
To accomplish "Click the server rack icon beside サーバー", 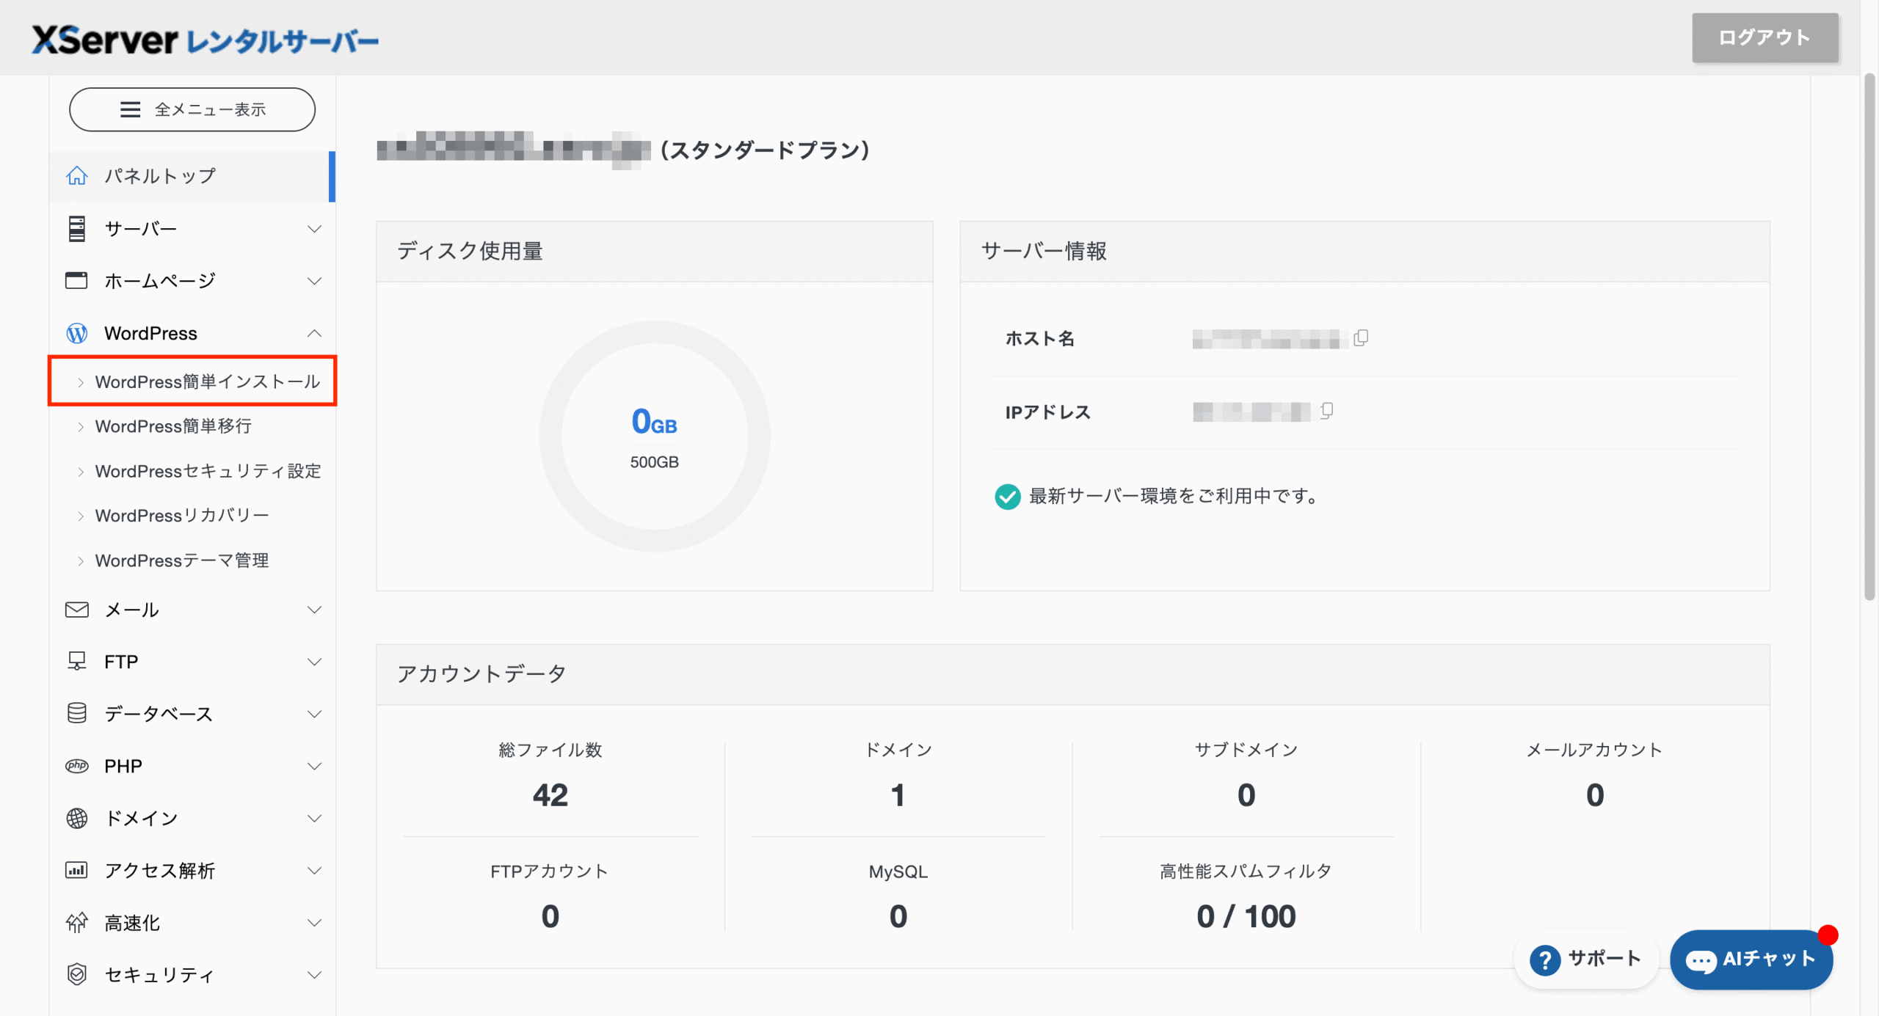I will 77,229.
